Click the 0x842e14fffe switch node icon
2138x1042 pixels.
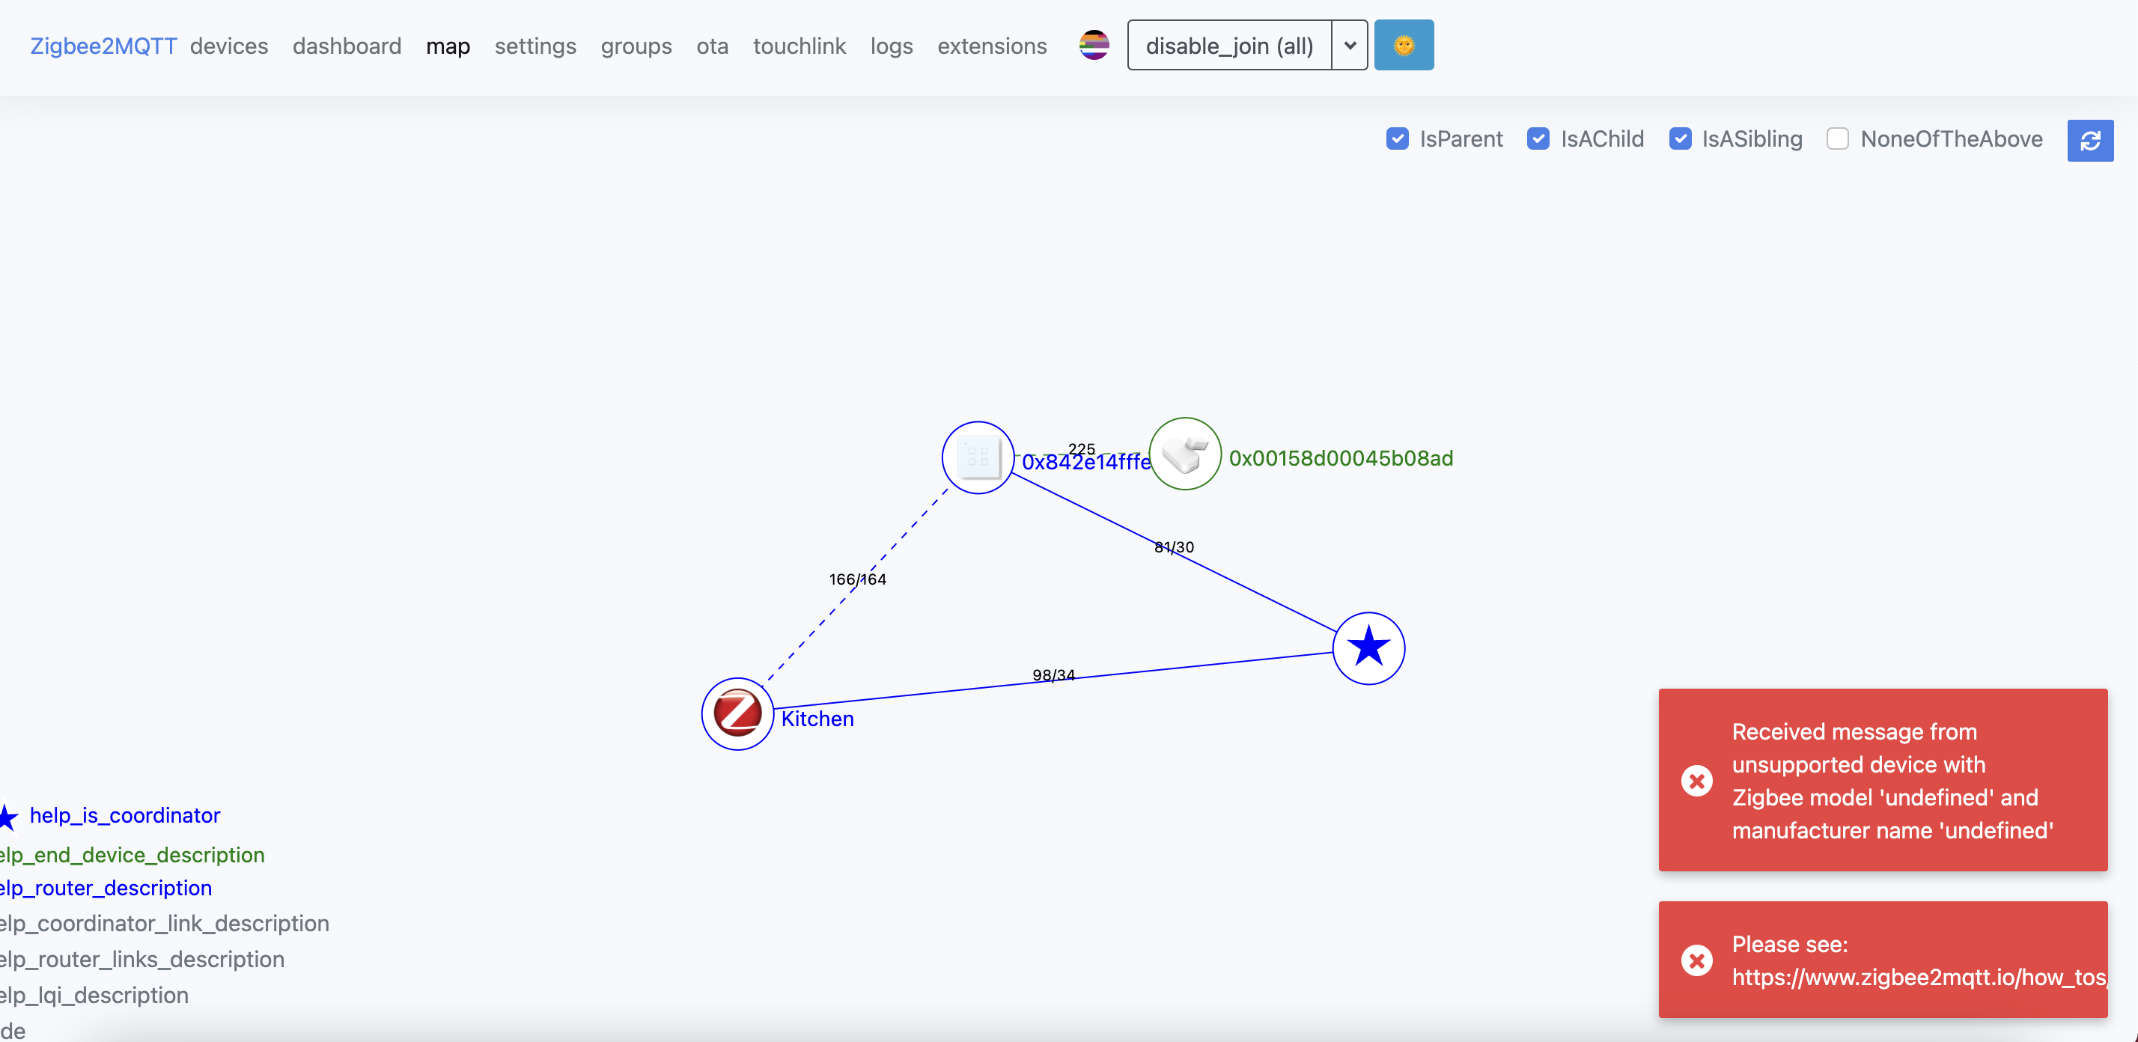pyautogui.click(x=978, y=457)
